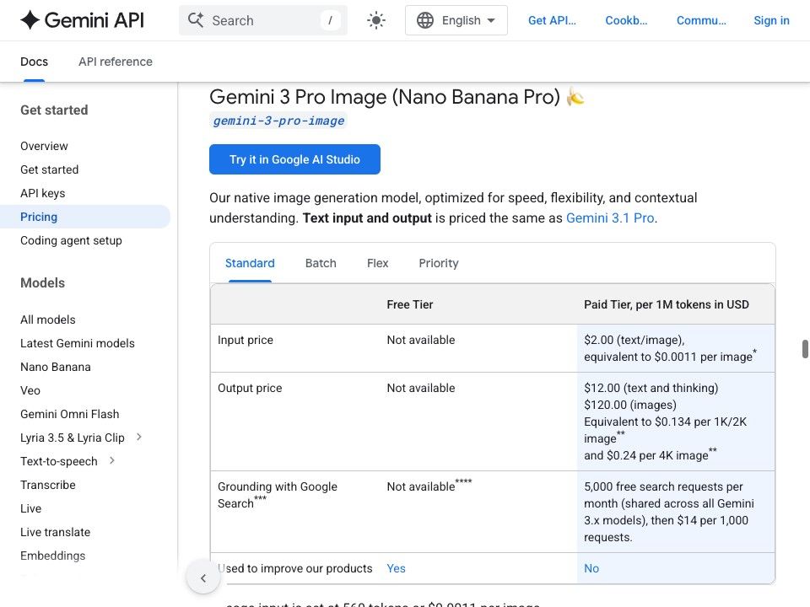Click the Gemini API sparkle logo
The height and width of the screenshot is (607, 810).
[30, 20]
